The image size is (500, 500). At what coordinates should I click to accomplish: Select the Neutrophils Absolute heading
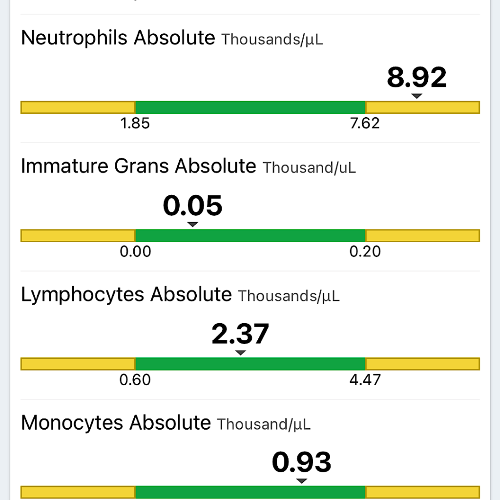[118, 38]
